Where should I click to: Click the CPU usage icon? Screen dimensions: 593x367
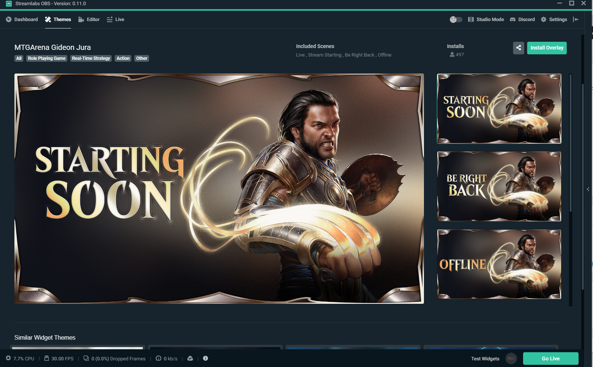pos(8,358)
